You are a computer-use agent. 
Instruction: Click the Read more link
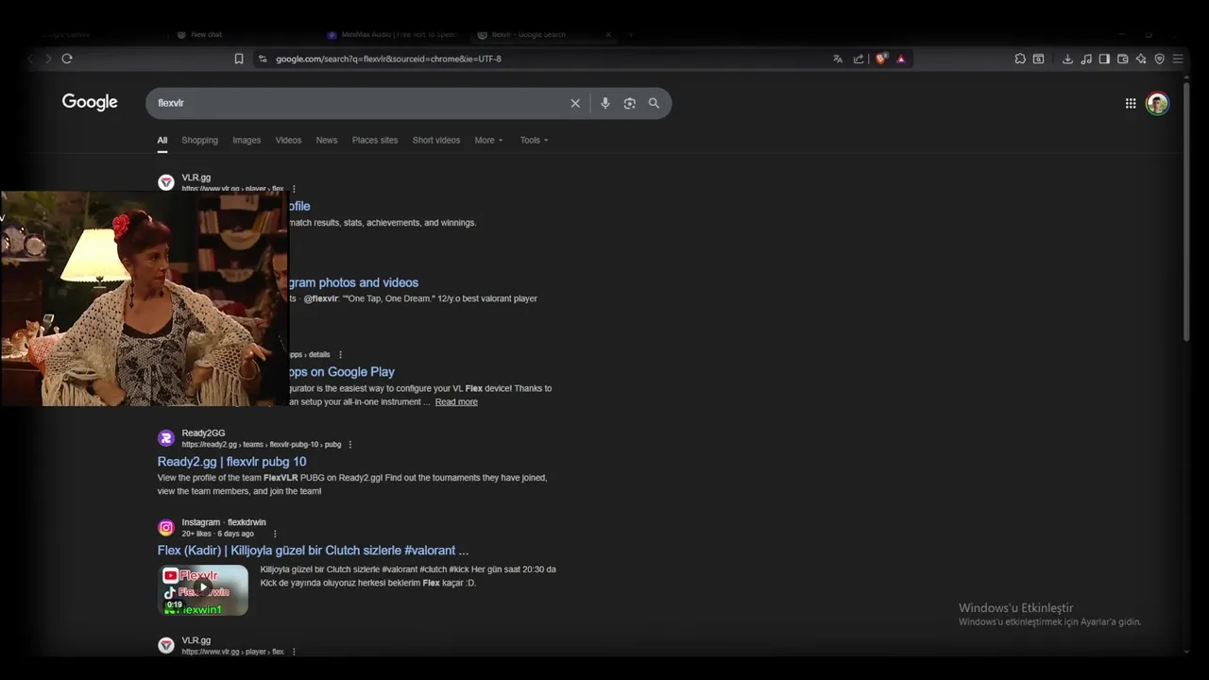pos(456,402)
